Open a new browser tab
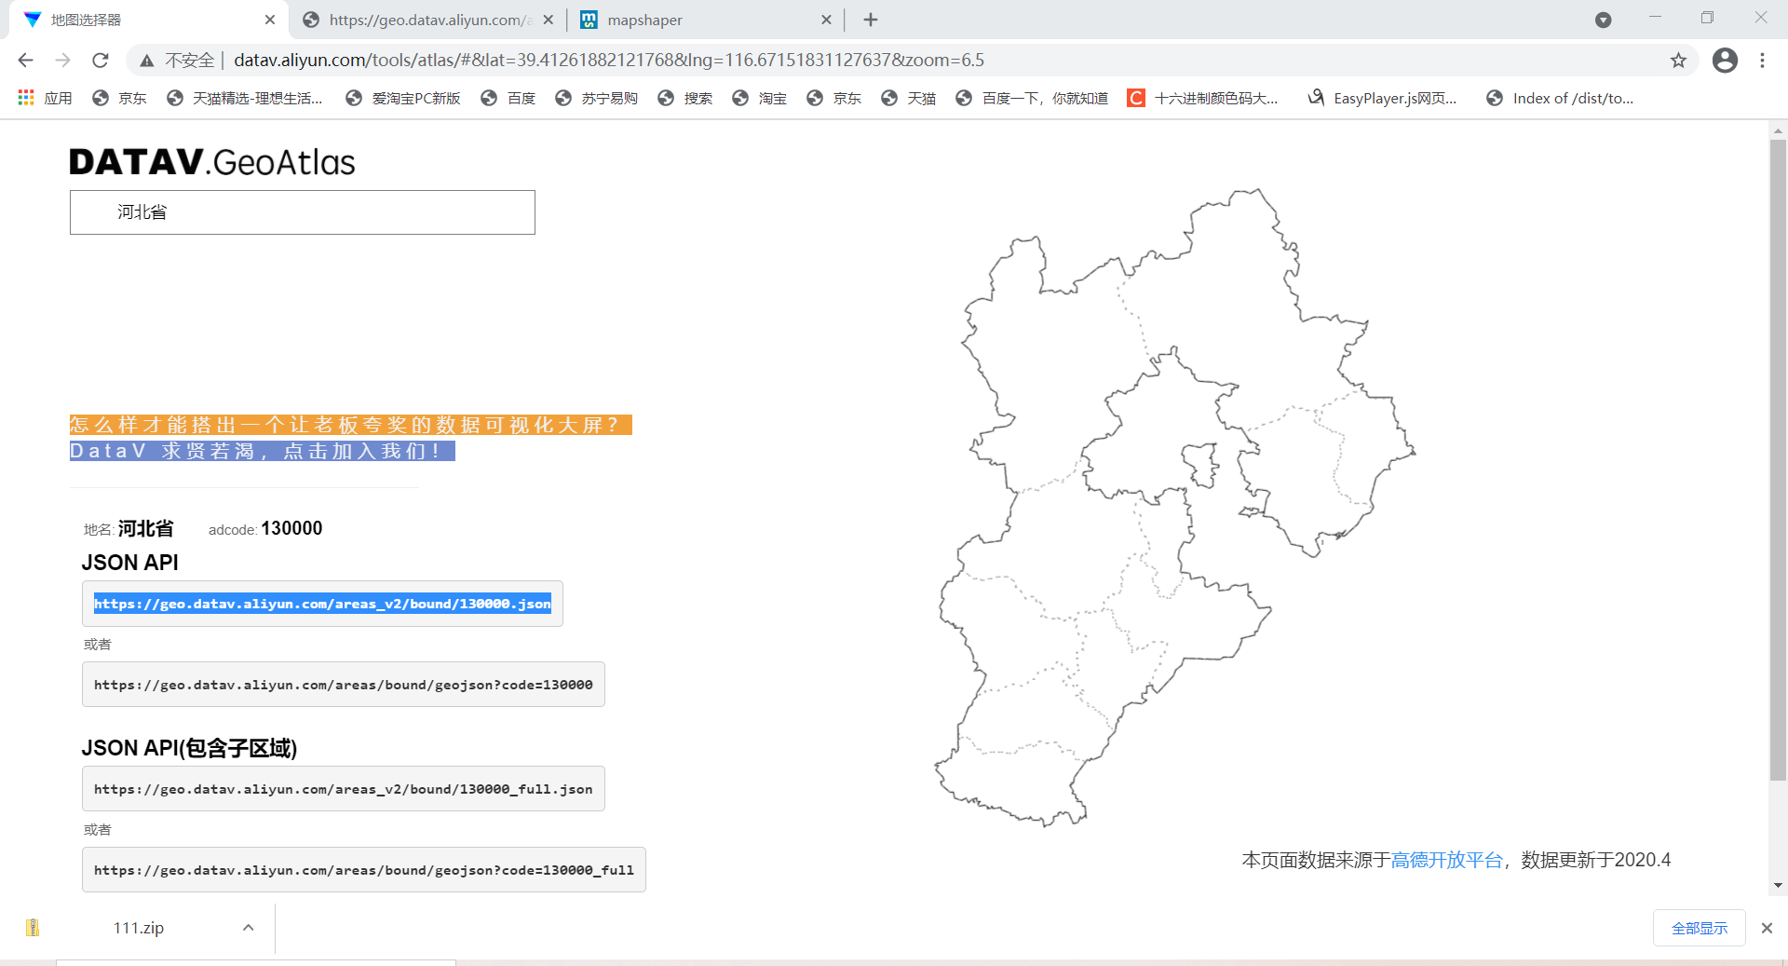This screenshot has height=966, width=1788. tap(871, 20)
